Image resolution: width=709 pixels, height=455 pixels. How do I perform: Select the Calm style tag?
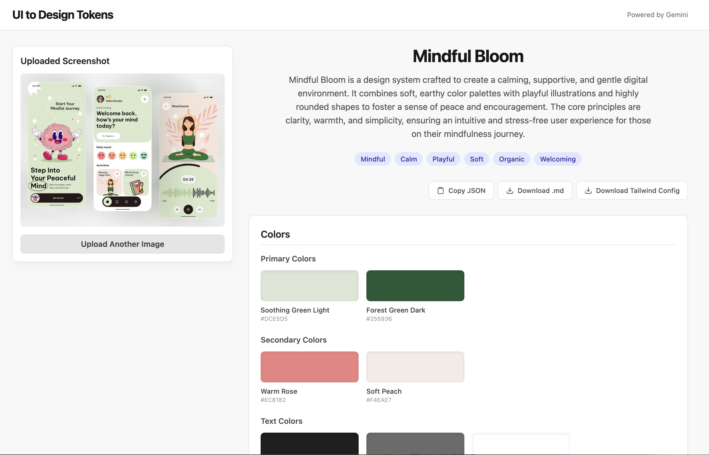[409, 159]
